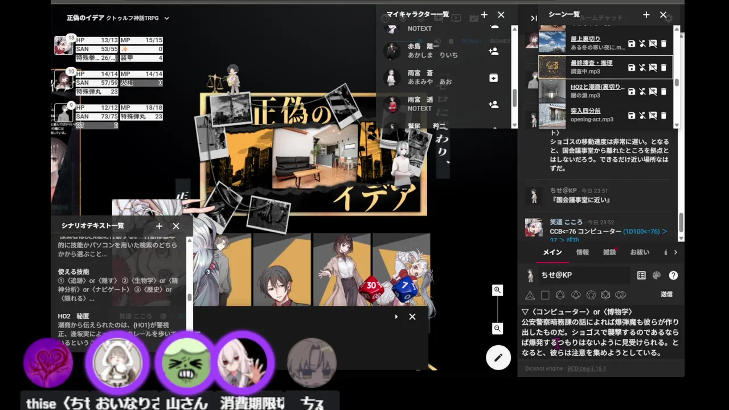Store 雨宮 蒼 with the archive icon

coord(494,78)
